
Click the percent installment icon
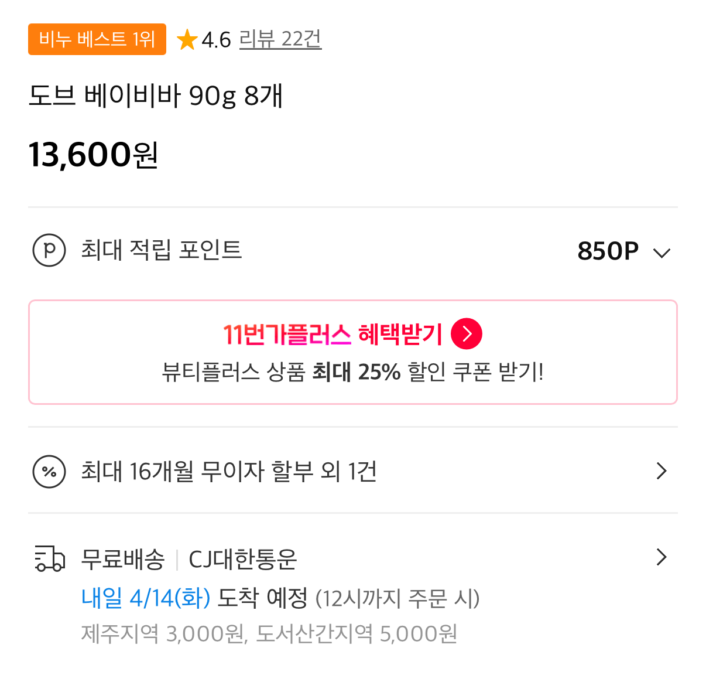click(49, 471)
